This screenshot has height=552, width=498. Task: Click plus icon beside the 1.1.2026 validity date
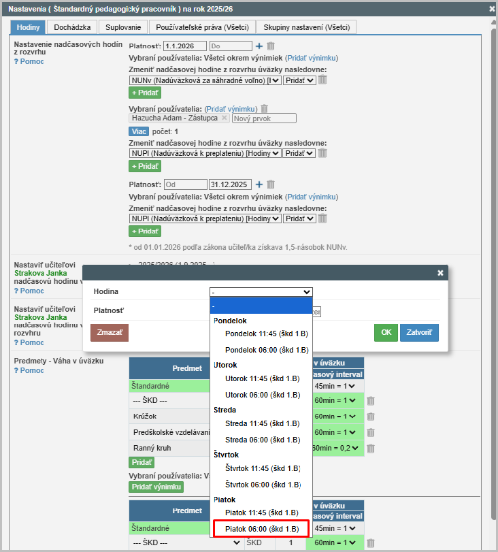coord(259,46)
